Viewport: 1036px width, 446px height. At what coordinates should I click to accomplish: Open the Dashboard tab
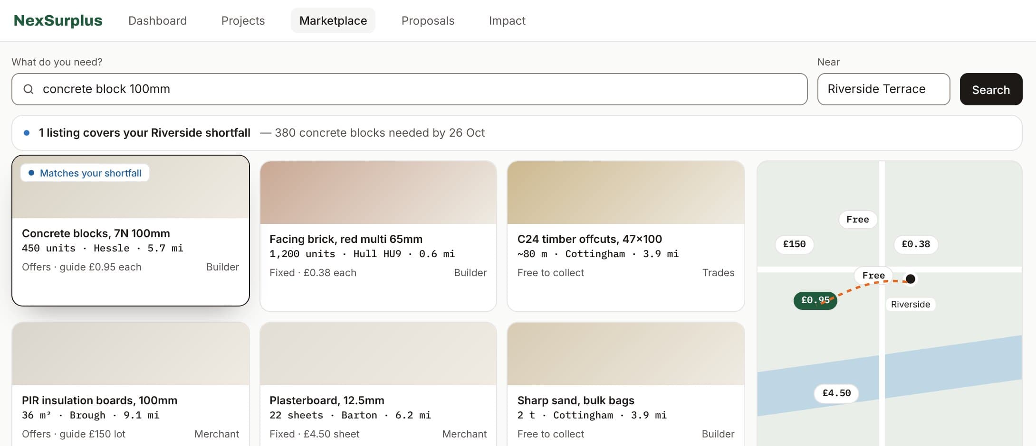[x=158, y=20]
